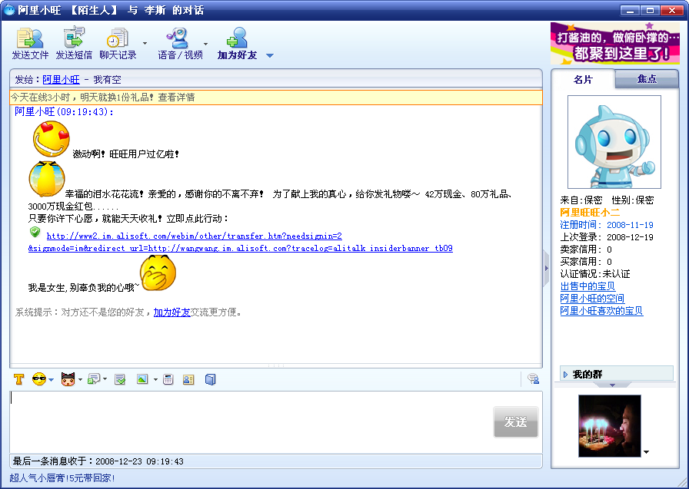Open the screenshot image tool dropdown arrow
This screenshot has width=689, height=489.
pyautogui.click(x=155, y=379)
